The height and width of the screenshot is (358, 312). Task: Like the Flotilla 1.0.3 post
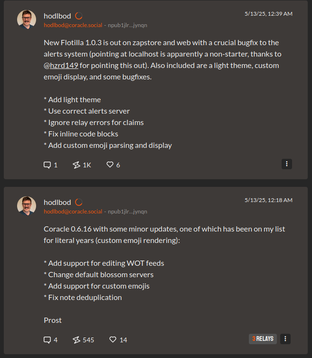click(x=113, y=165)
